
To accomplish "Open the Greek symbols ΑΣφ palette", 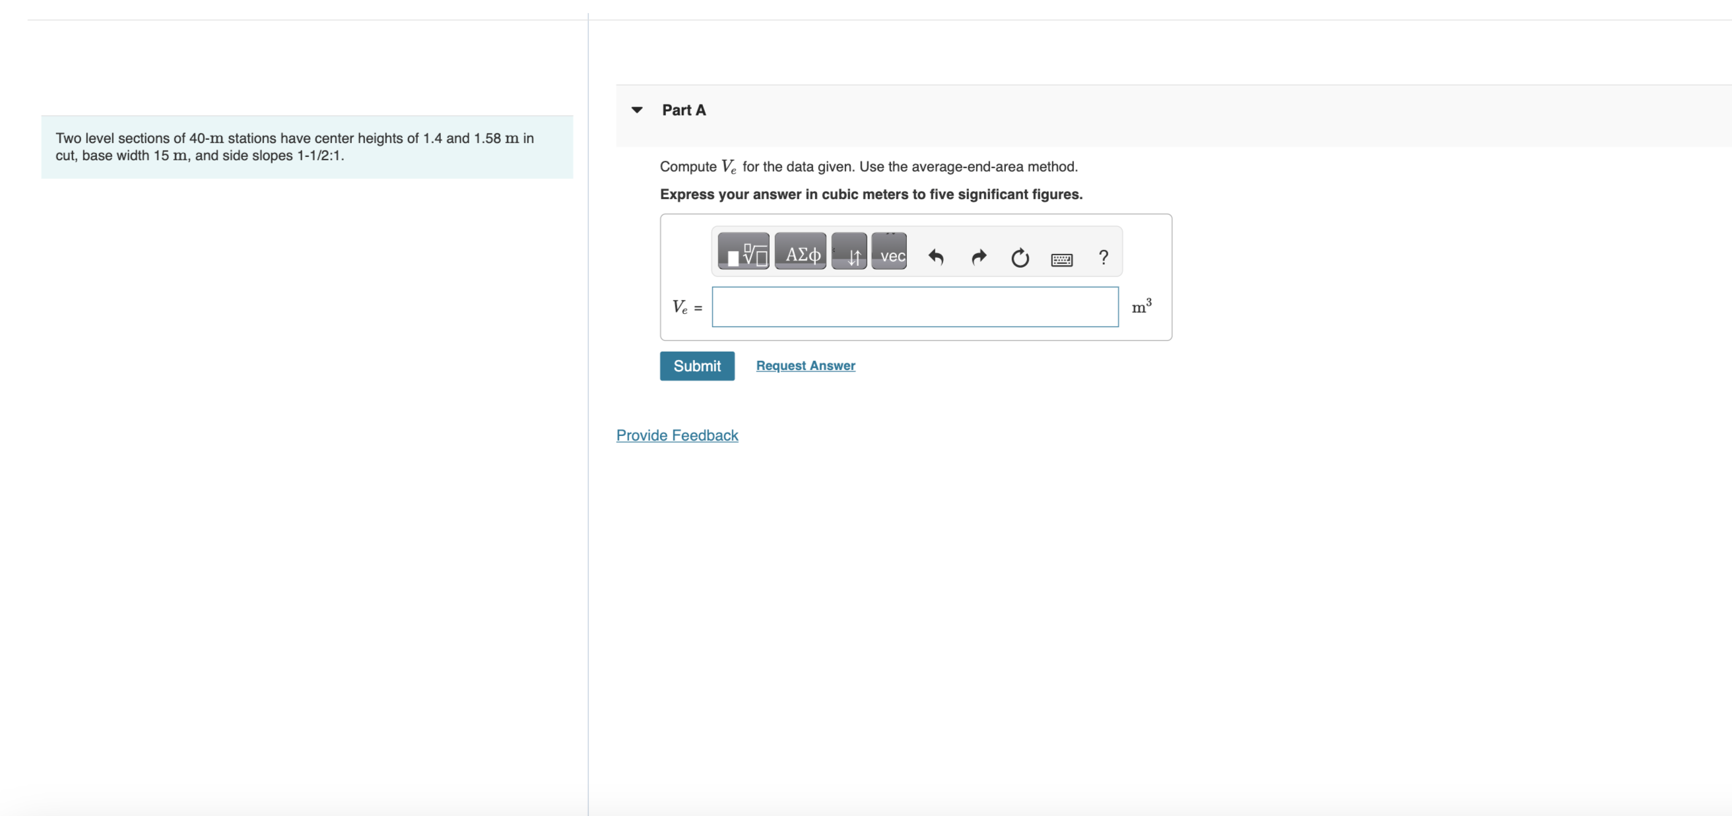I will 800,251.
